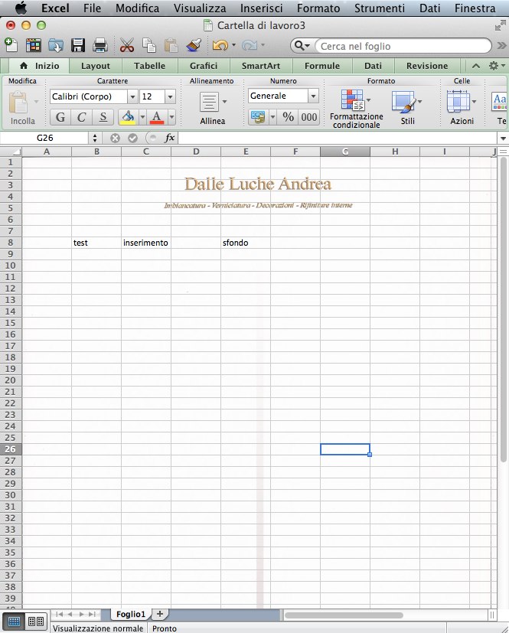The width and height of the screenshot is (509, 633).
Task: Open the Strumenti menu
Action: coord(380,8)
